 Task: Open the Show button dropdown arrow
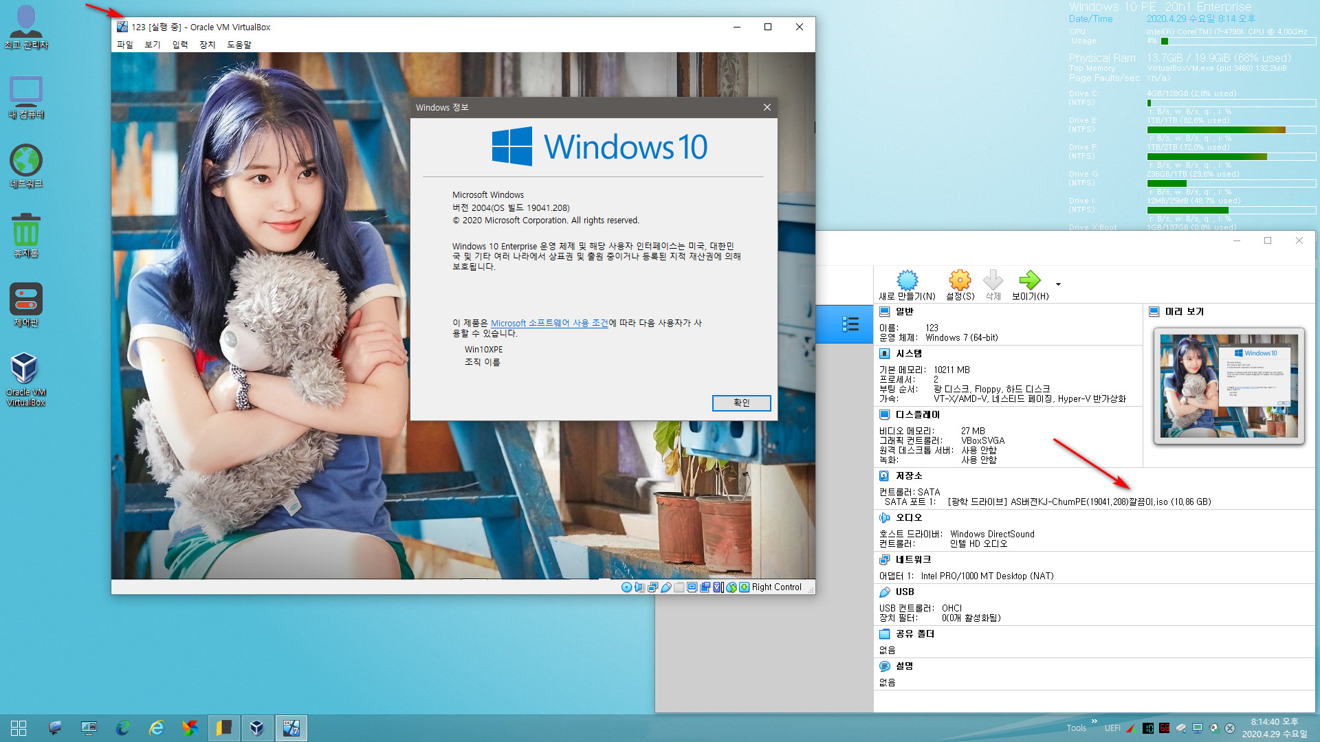[1058, 284]
